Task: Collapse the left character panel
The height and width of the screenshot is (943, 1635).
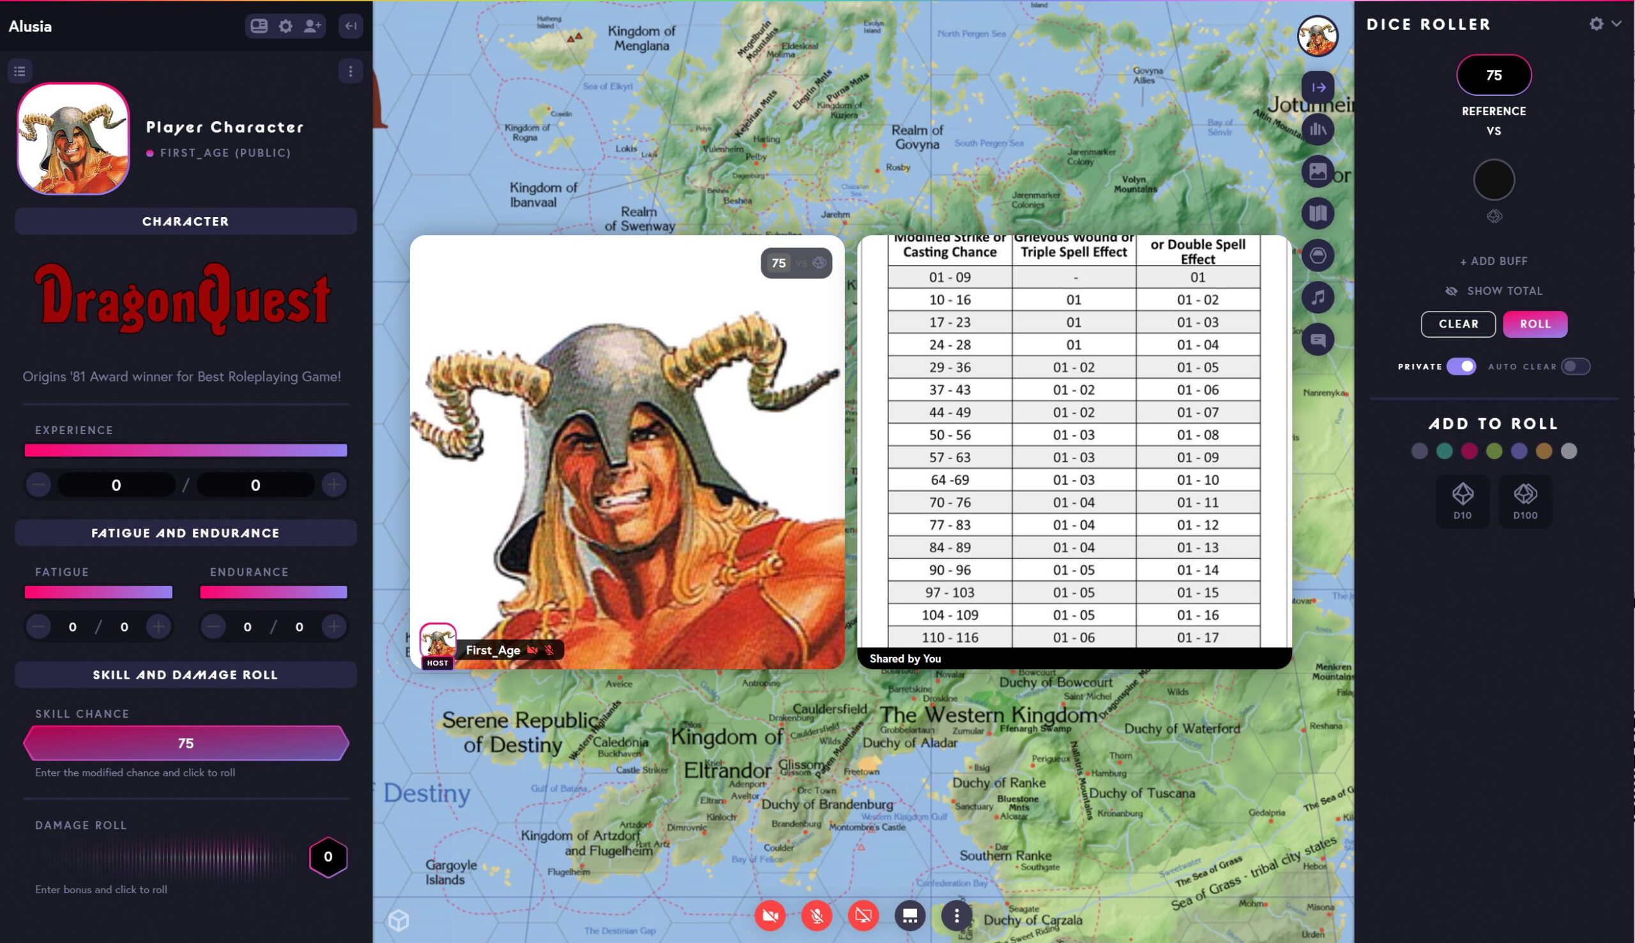Action: point(351,26)
